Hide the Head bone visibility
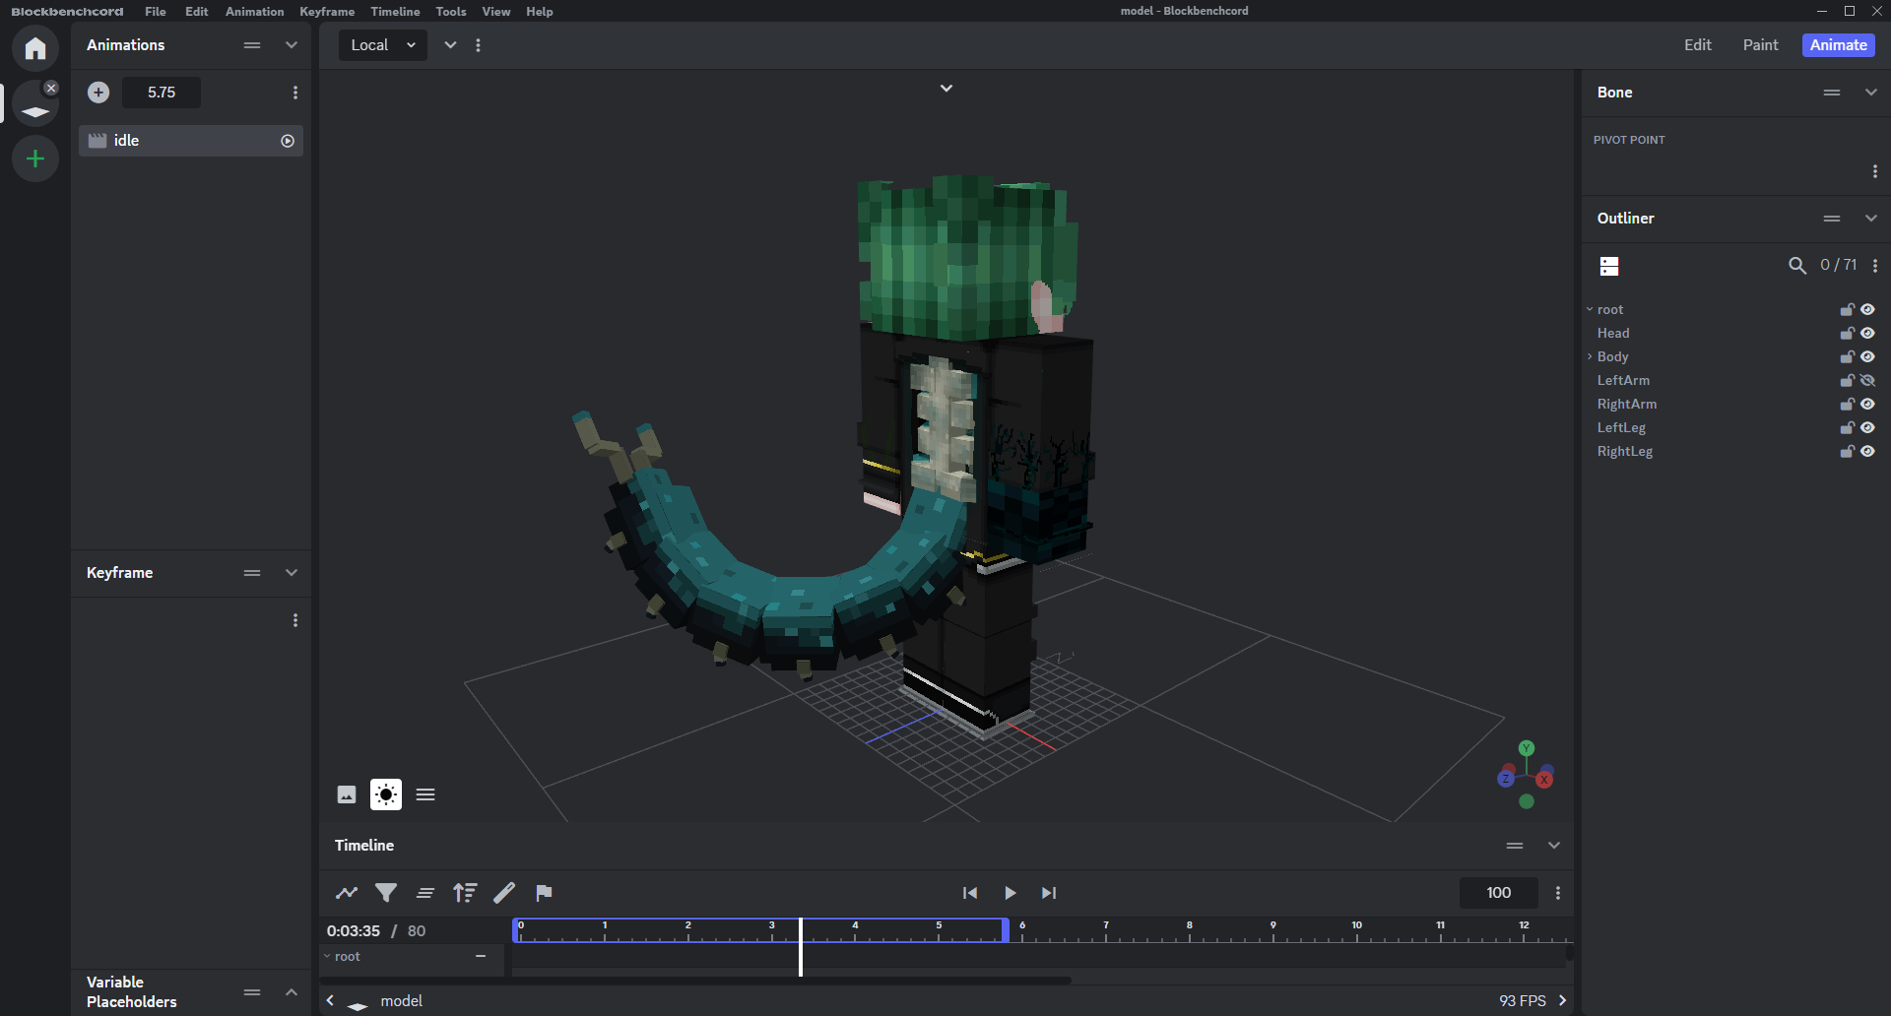The width and height of the screenshot is (1891, 1016). coord(1867,334)
